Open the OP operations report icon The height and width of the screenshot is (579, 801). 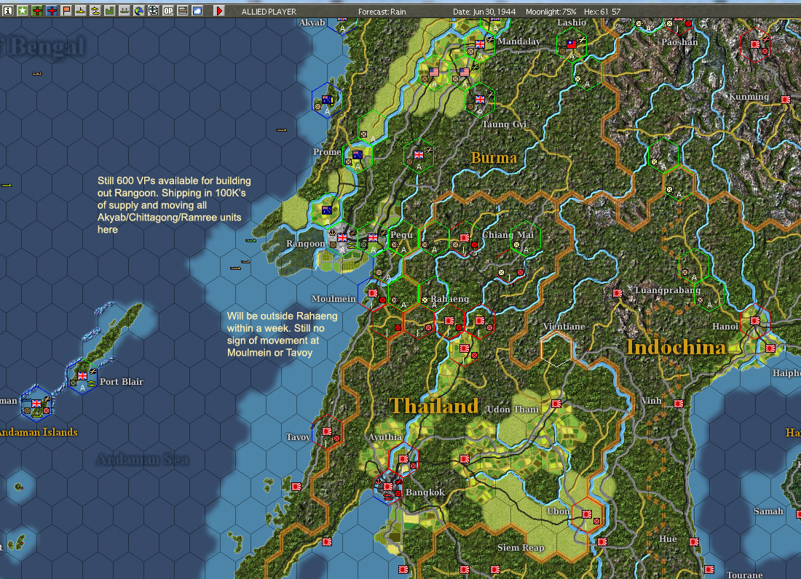point(168,11)
